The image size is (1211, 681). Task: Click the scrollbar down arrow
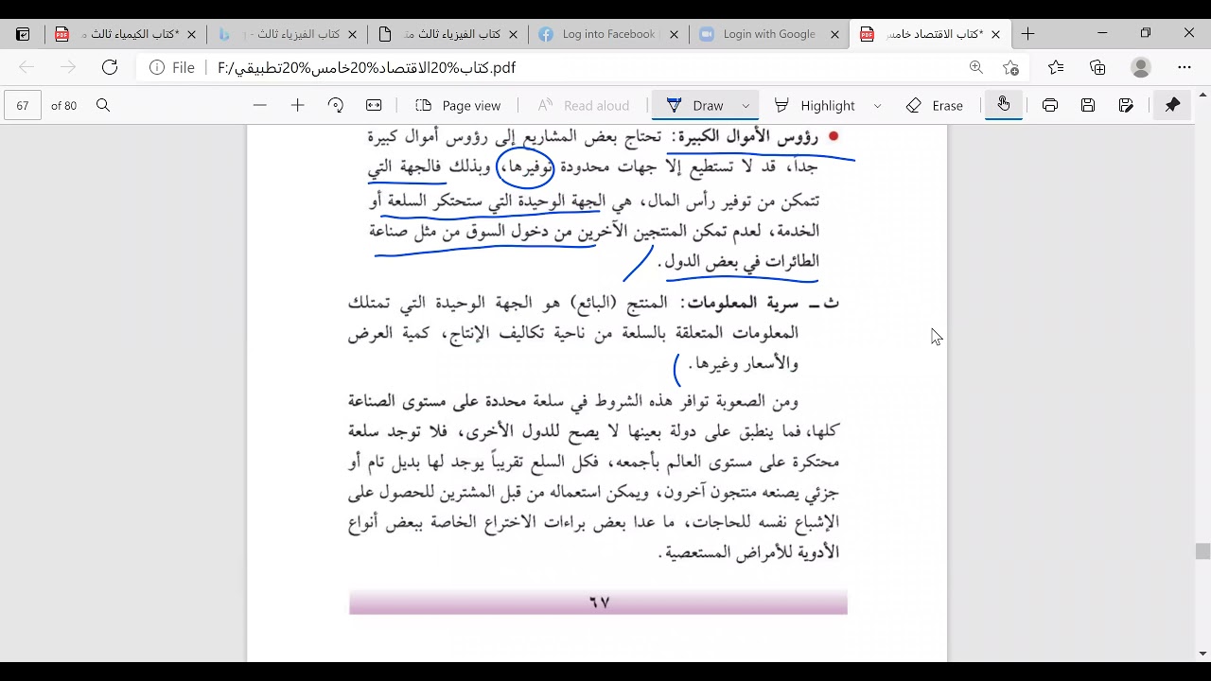tap(1202, 654)
